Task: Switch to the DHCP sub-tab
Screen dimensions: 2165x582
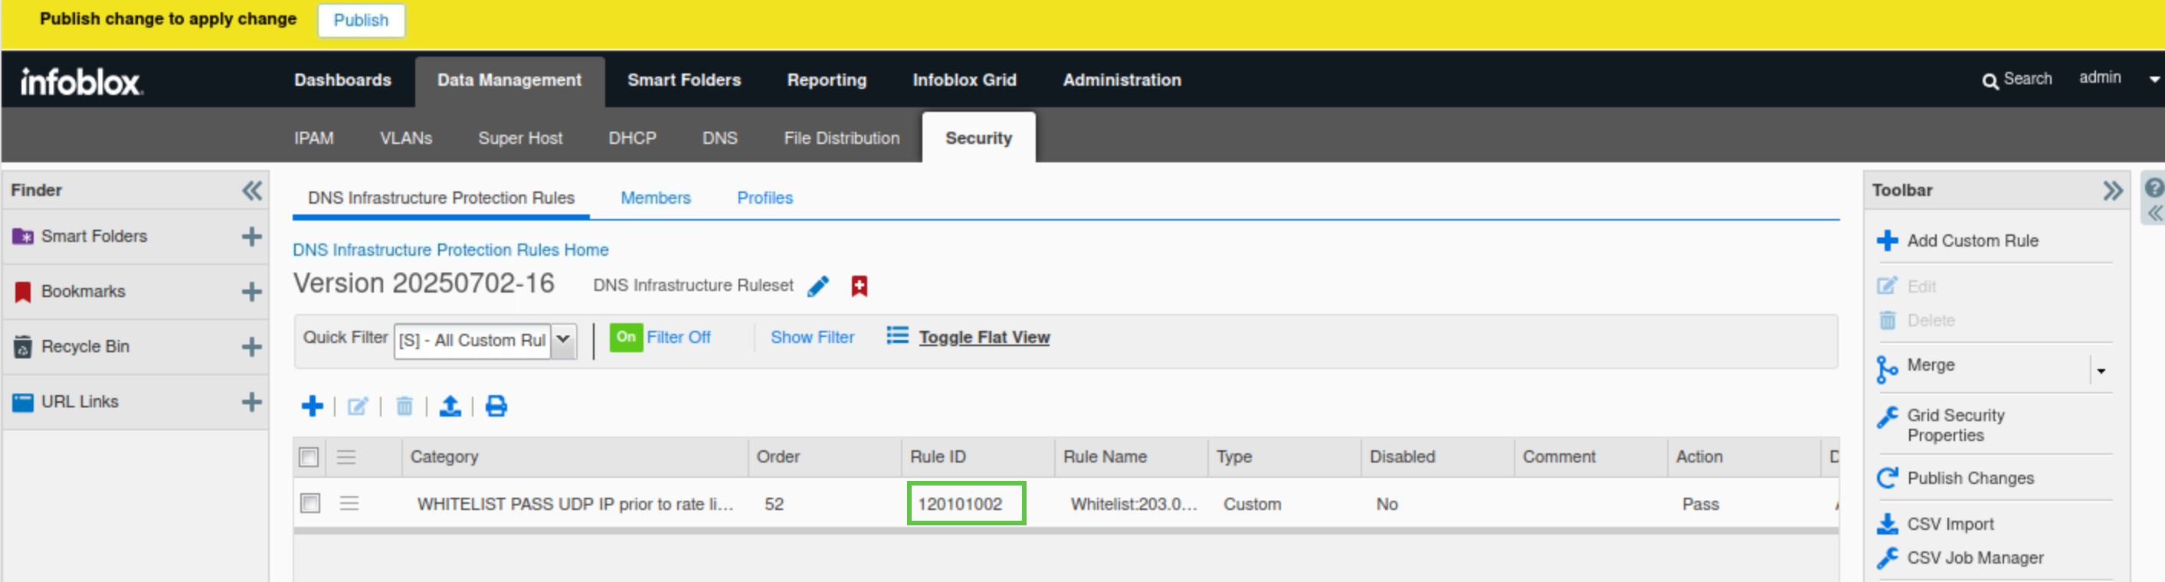Action: click(632, 138)
